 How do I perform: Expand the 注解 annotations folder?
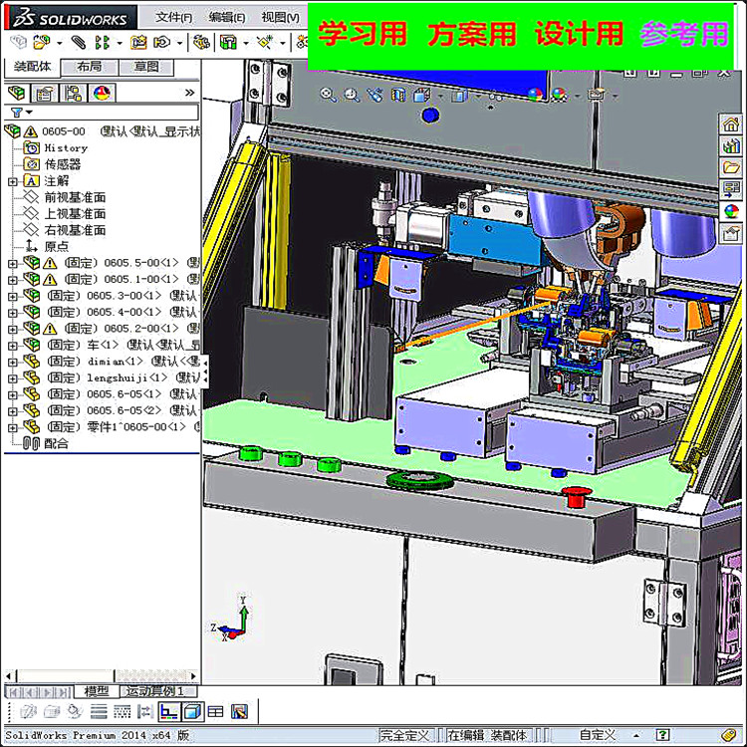[12, 181]
